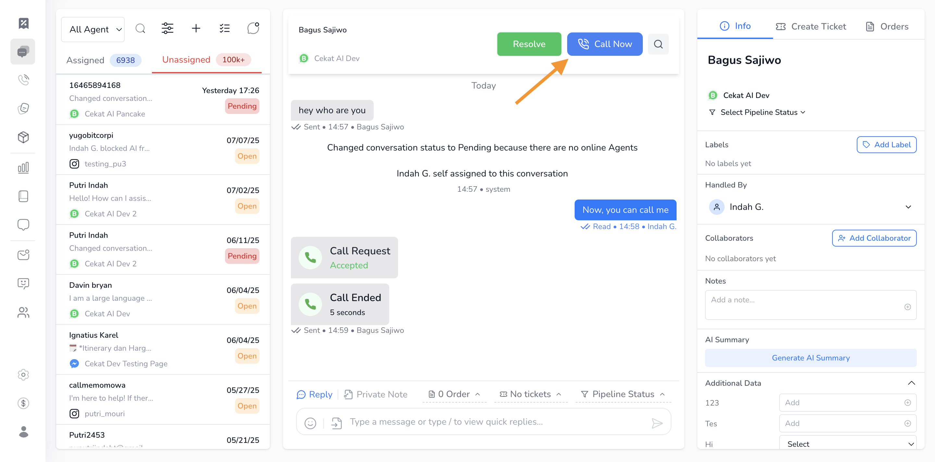Image resolution: width=935 pixels, height=462 pixels.
Task: Click the green Resolve button
Action: (529, 44)
